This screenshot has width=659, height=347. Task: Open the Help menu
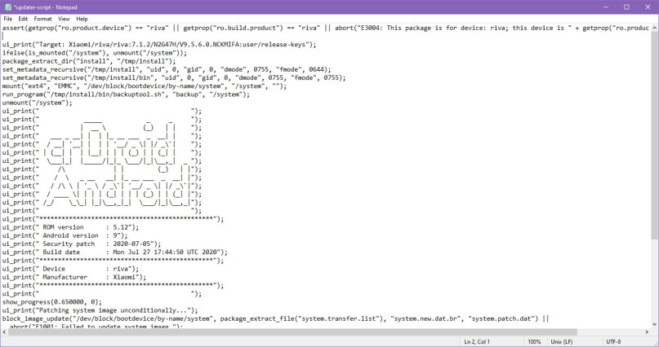tap(82, 19)
